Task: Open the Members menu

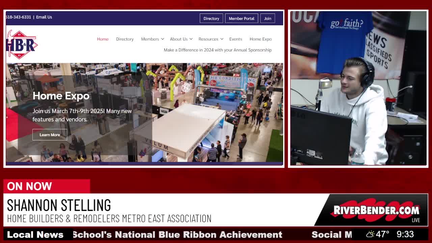Action: [x=150, y=39]
